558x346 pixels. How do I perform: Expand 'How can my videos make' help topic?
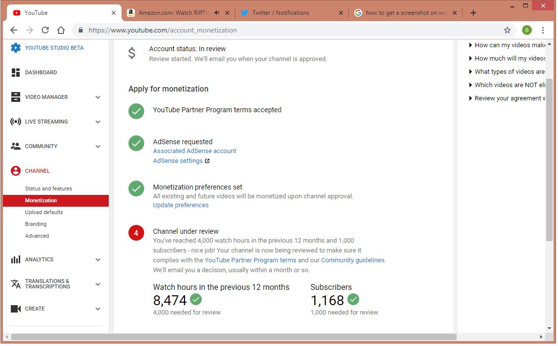[508, 45]
